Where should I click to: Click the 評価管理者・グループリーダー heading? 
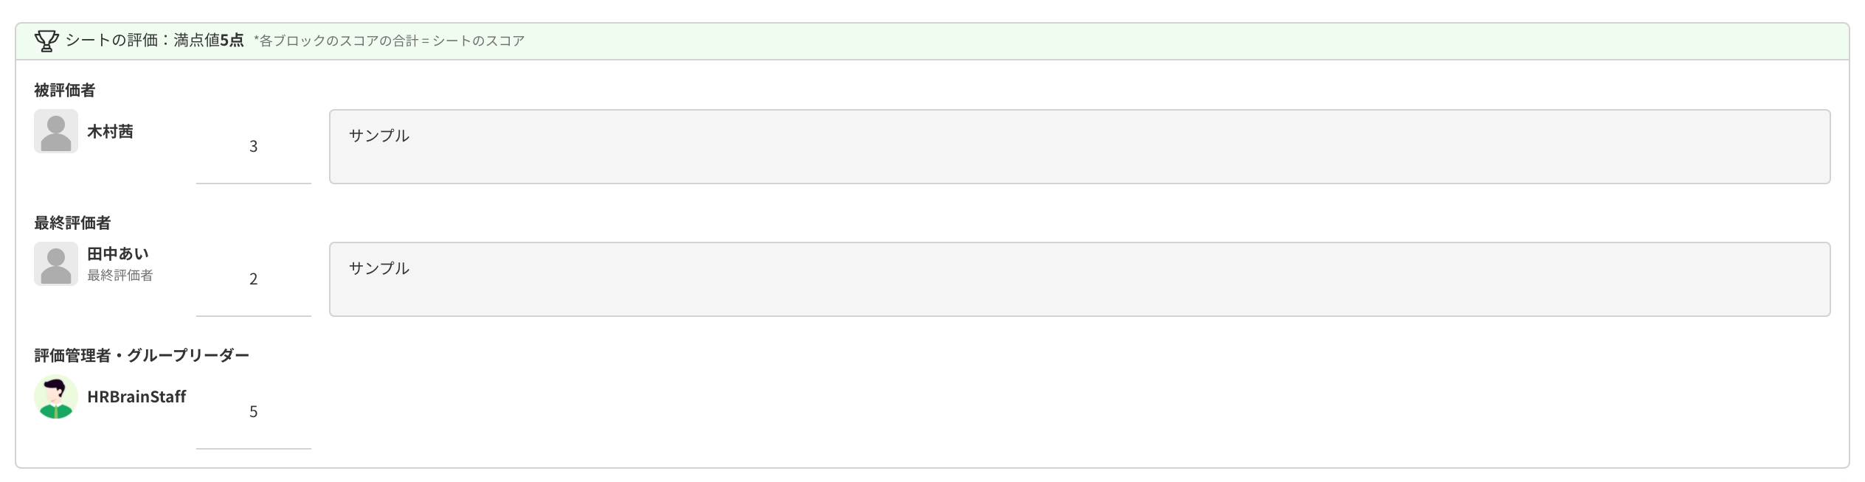pyautogui.click(x=142, y=356)
